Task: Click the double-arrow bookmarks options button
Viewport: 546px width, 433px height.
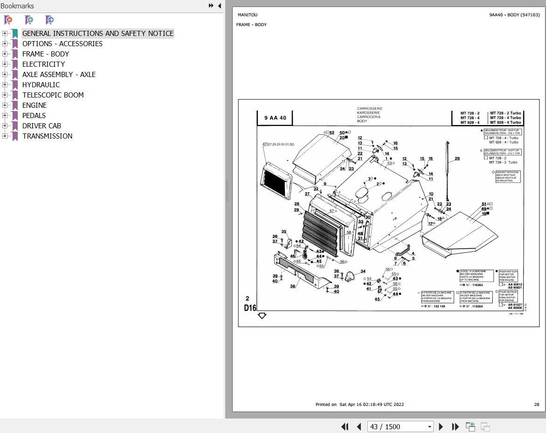Action: tap(211, 6)
